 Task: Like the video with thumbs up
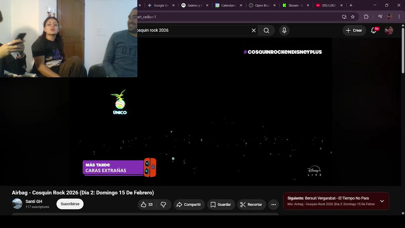coord(147,205)
